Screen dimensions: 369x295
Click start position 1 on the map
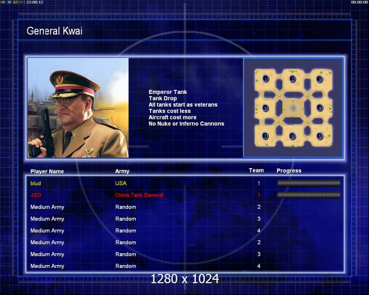coord(266,78)
